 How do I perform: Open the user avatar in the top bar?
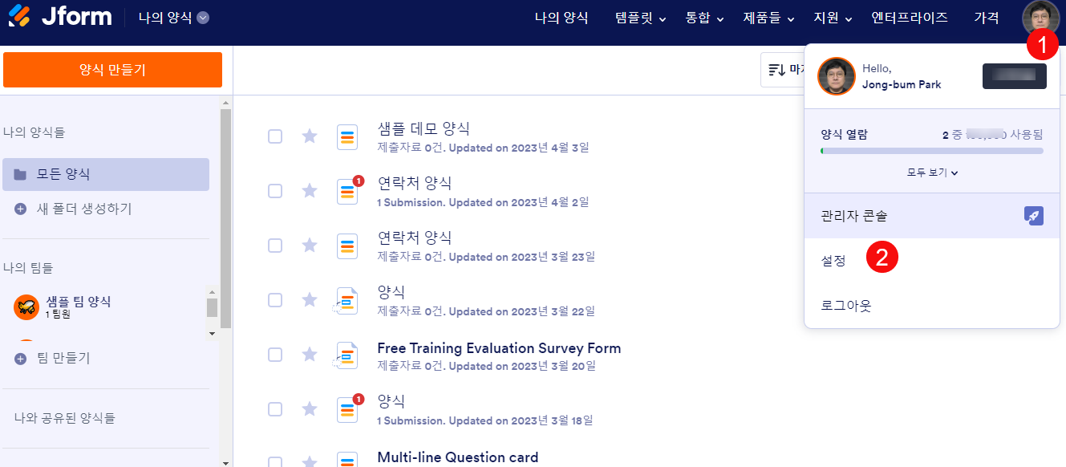tap(1040, 17)
